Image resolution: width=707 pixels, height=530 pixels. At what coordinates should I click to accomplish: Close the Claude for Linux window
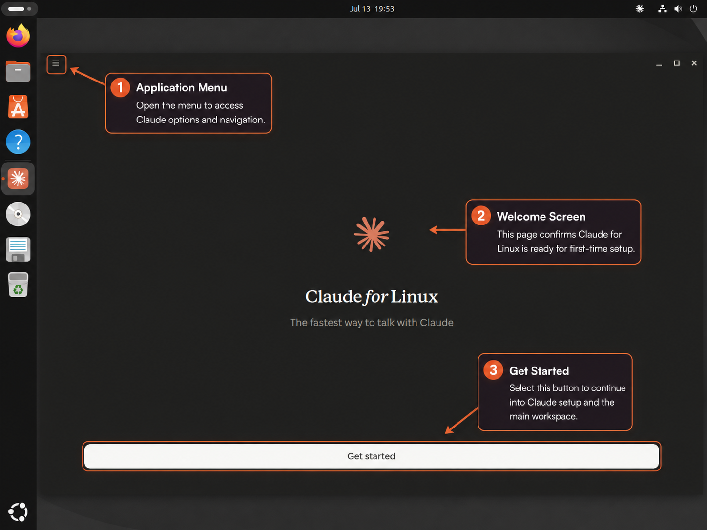[x=694, y=63]
